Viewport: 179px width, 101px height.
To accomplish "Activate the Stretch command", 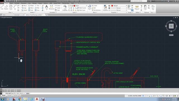I will pyautogui.click(x=24, y=10).
